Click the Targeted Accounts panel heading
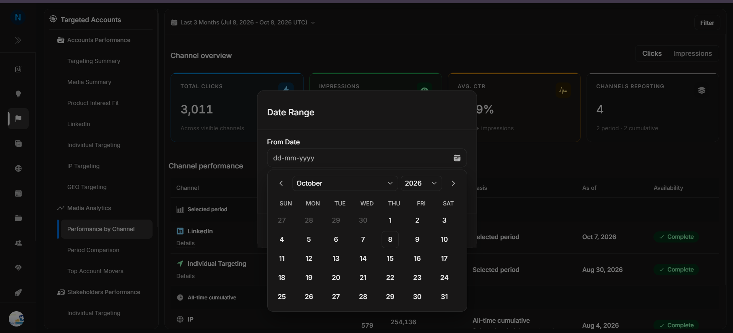This screenshot has width=733, height=333. pyautogui.click(x=91, y=20)
